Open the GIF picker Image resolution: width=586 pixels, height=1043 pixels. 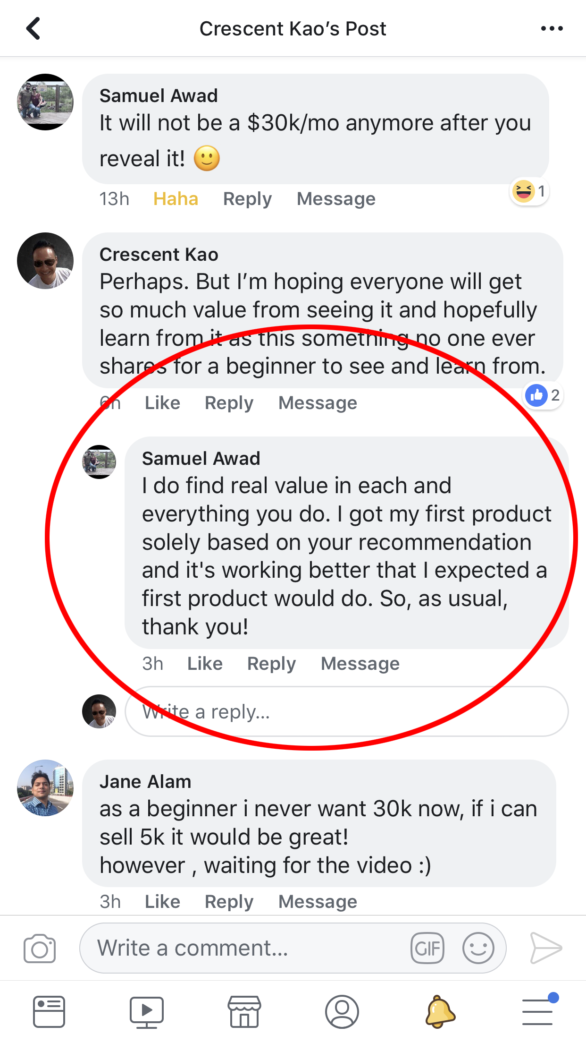pos(427,948)
